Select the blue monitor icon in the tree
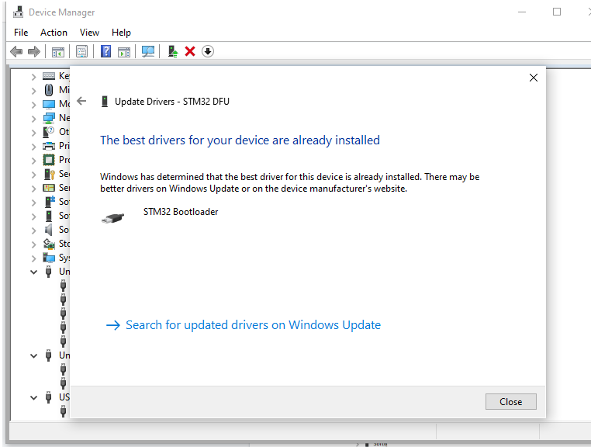The width and height of the screenshot is (591, 447). tap(49, 104)
